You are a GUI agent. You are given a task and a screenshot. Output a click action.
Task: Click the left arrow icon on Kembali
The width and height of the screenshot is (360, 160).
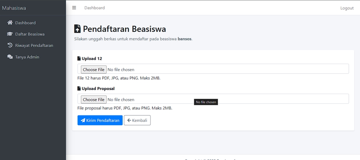point(129,120)
